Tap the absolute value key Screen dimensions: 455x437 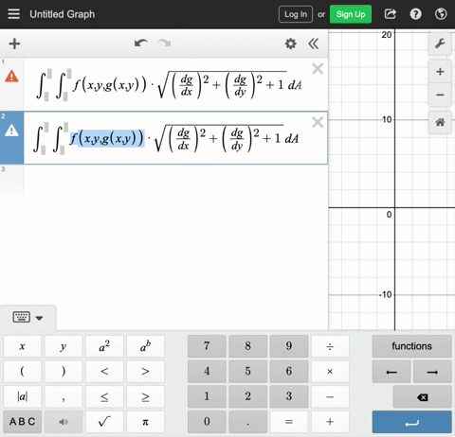22,396
